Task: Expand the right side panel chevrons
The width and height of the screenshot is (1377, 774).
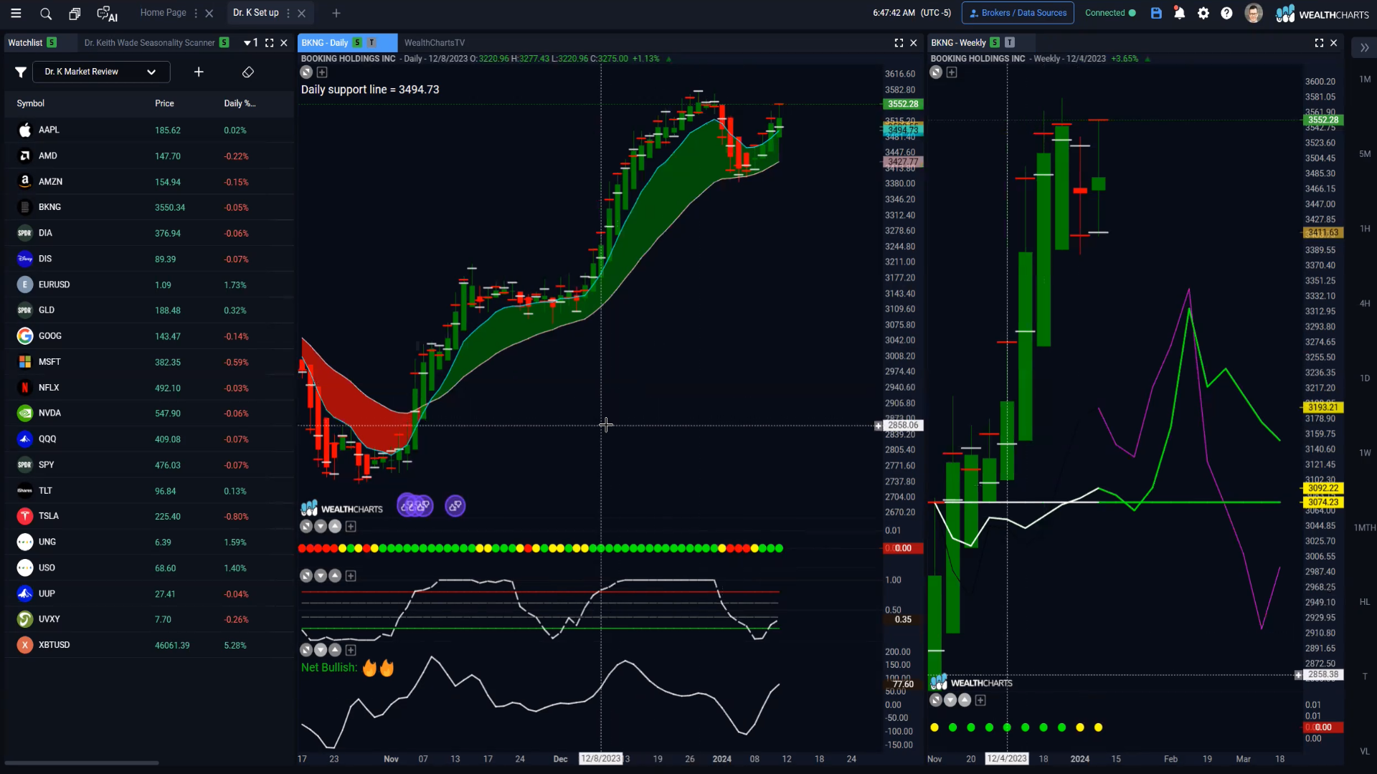Action: pos(1364,47)
